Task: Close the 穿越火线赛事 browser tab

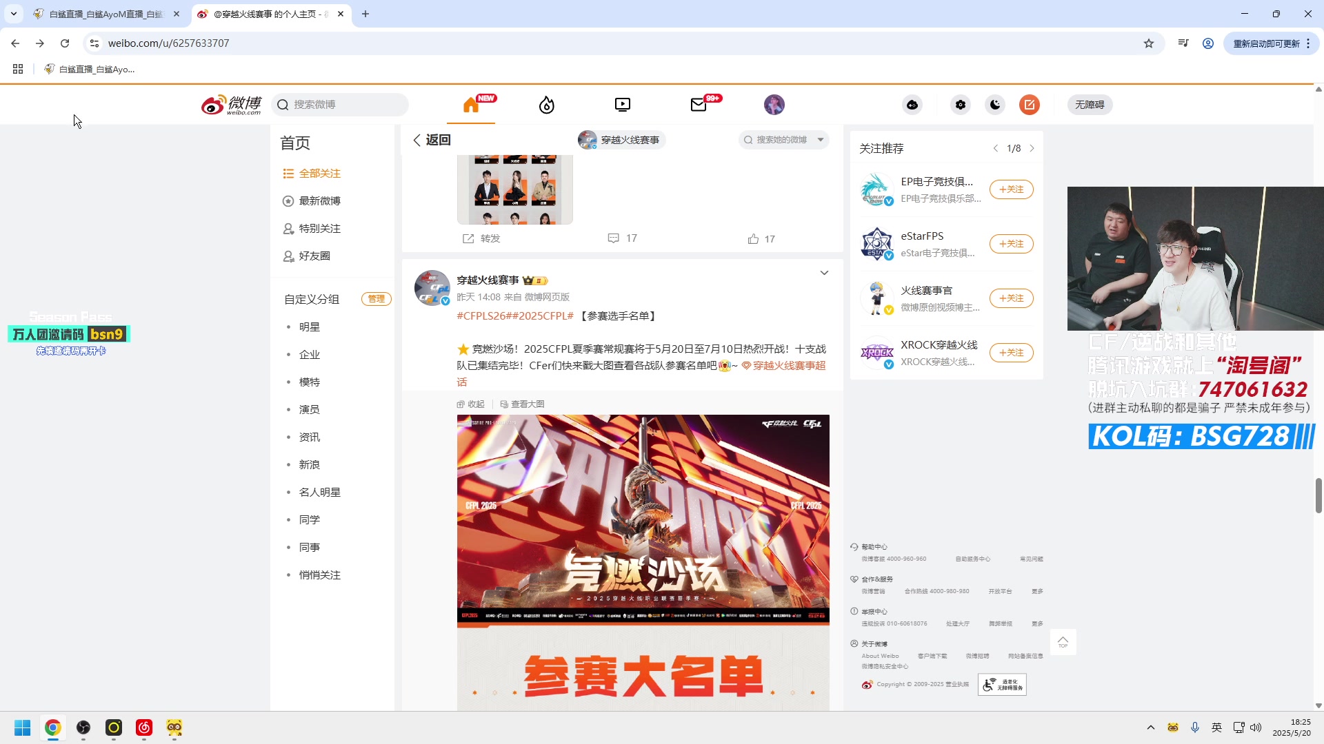Action: [341, 14]
